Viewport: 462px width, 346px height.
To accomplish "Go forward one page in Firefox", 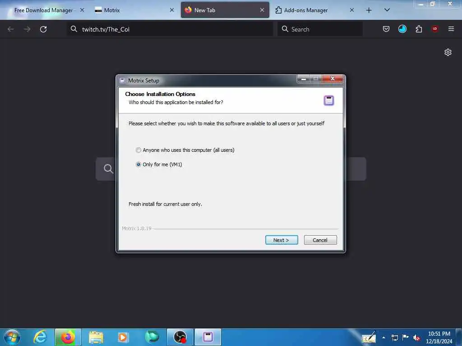I will coord(27,29).
